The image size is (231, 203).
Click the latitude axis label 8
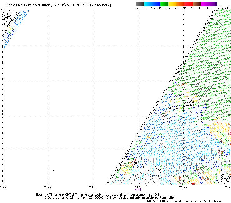(x=2, y=45)
